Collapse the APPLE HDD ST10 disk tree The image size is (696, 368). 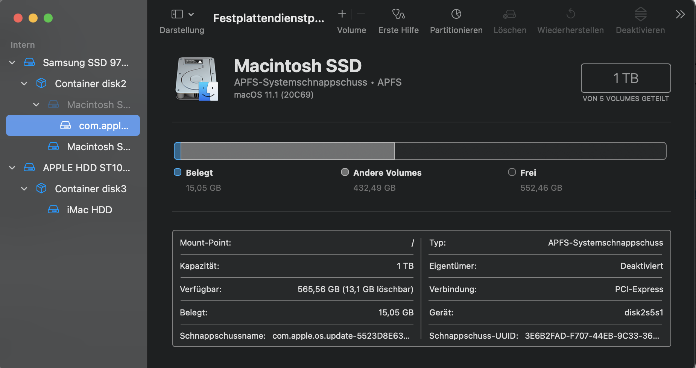coord(12,168)
